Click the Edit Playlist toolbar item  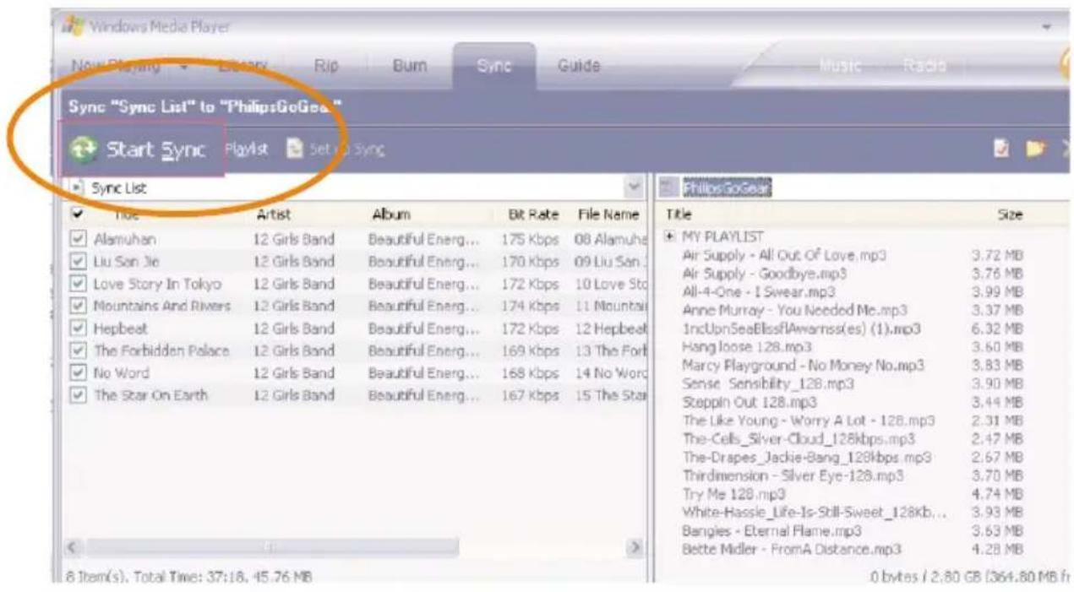click(x=246, y=149)
